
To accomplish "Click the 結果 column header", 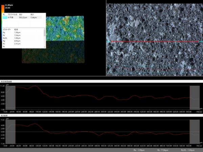I will pyautogui.click(x=16, y=30).
